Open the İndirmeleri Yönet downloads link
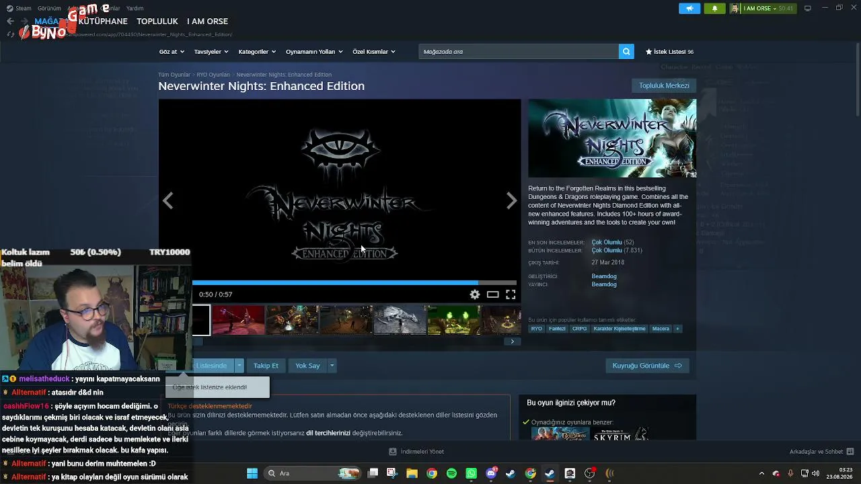The width and height of the screenshot is (861, 484). (x=416, y=452)
